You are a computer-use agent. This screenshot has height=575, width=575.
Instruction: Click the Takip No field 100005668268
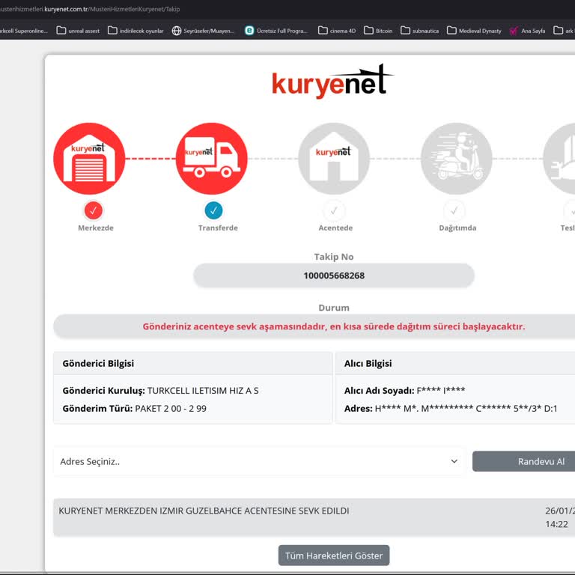[334, 276]
